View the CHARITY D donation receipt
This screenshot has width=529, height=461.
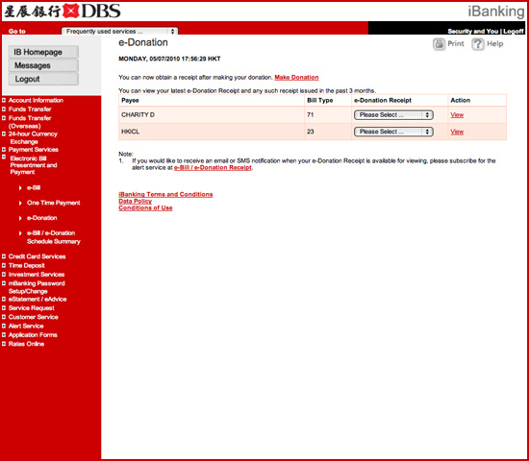pos(457,115)
